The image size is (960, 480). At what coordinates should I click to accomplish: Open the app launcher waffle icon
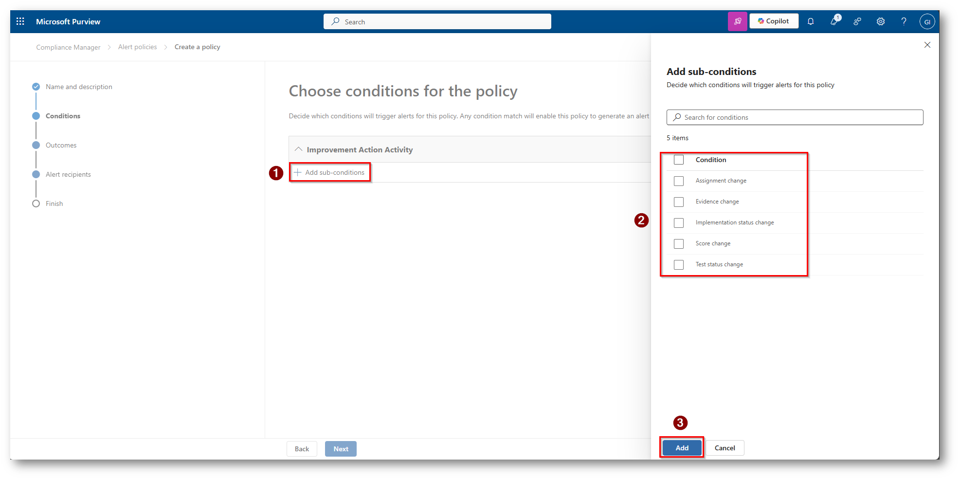[x=20, y=21]
